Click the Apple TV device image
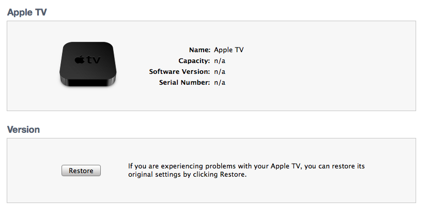The width and height of the screenshot is (428, 217). (x=88, y=64)
